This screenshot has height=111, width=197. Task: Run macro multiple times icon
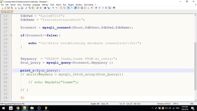click(x=106, y=8)
